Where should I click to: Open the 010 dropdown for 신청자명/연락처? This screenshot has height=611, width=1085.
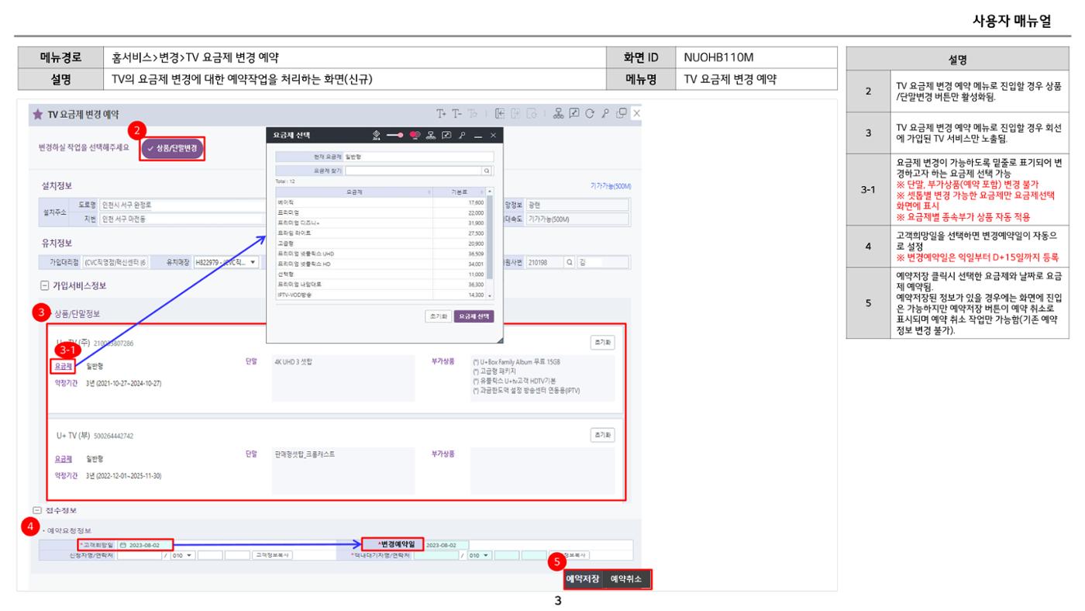coord(182,555)
